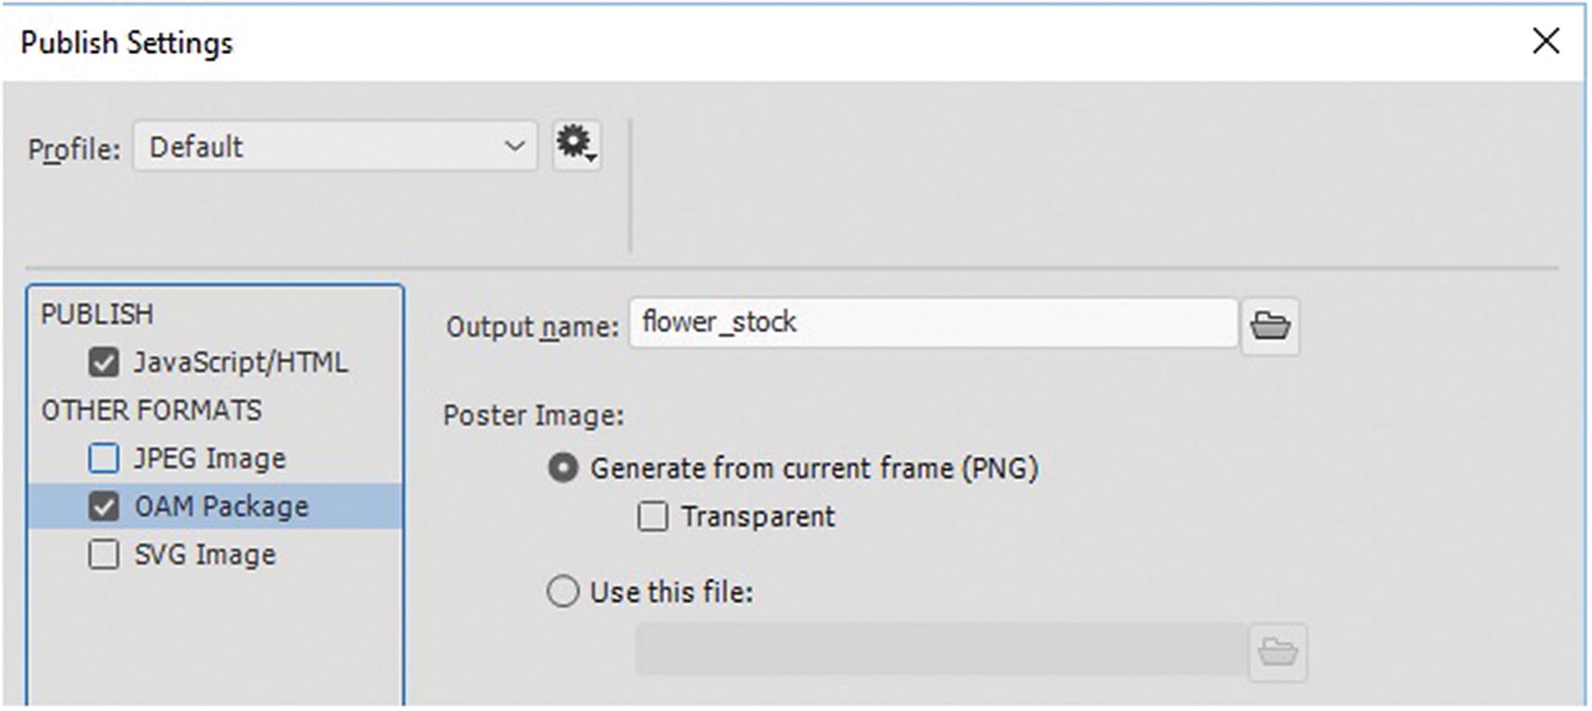Click the OTHER FORMATS section header

pos(152,410)
